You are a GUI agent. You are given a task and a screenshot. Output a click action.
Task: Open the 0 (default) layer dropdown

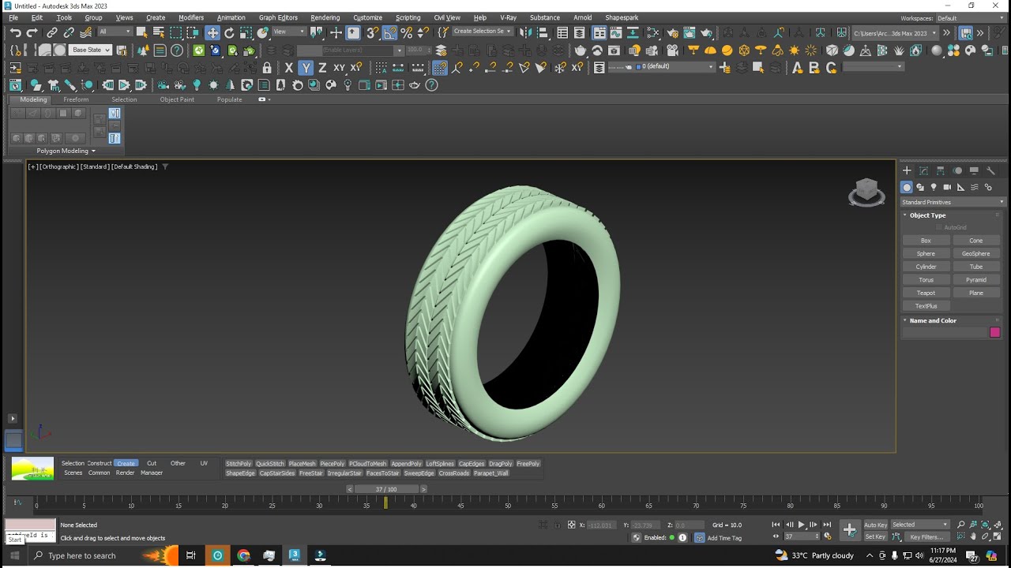coord(660,67)
